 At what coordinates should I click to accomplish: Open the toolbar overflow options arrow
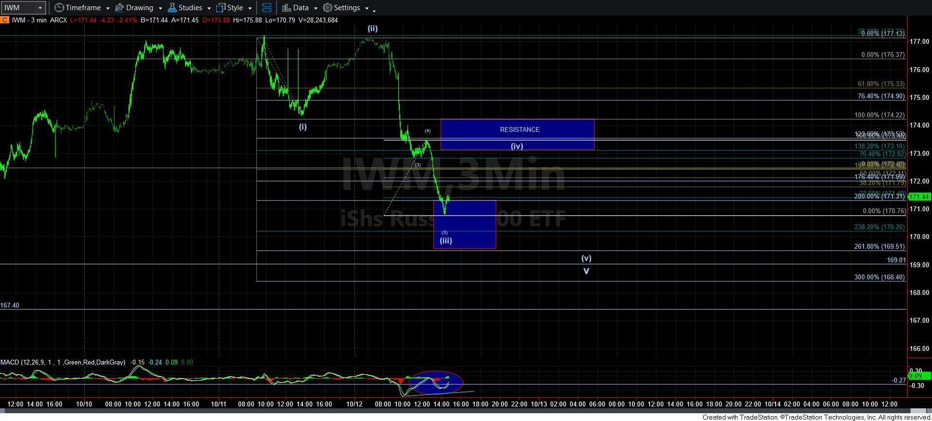[374, 10]
